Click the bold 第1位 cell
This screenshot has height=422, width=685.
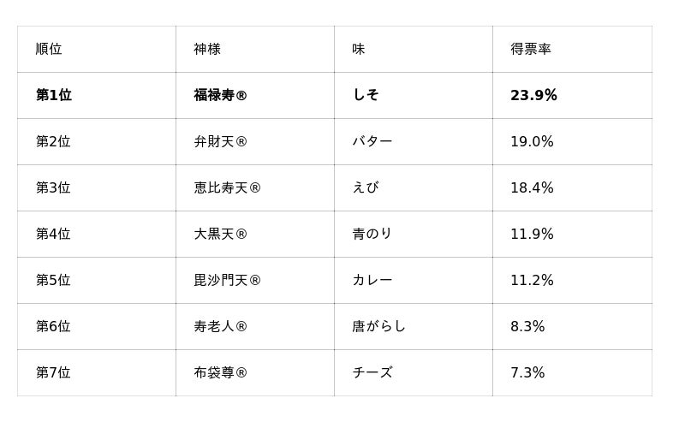tap(97, 95)
